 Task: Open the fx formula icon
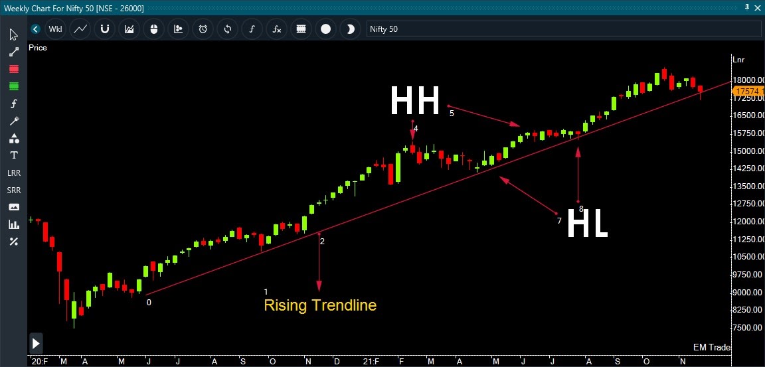point(277,29)
